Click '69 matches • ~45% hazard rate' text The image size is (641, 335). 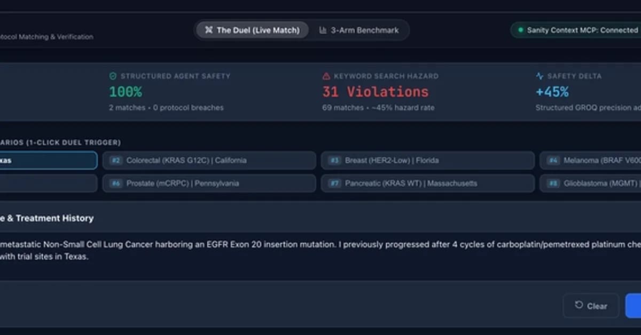(378, 108)
